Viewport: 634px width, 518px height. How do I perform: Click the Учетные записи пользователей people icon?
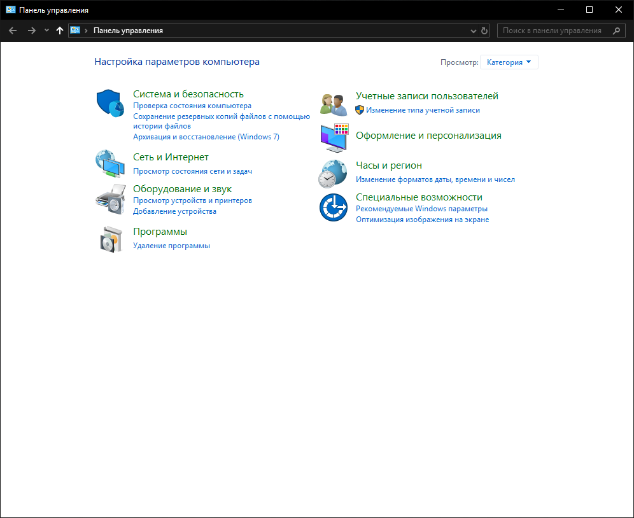pos(333,105)
